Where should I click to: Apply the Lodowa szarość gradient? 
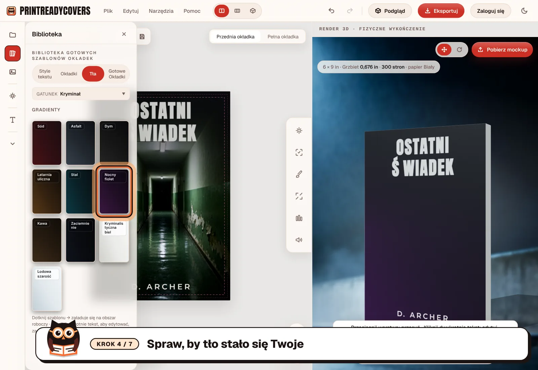click(x=47, y=289)
